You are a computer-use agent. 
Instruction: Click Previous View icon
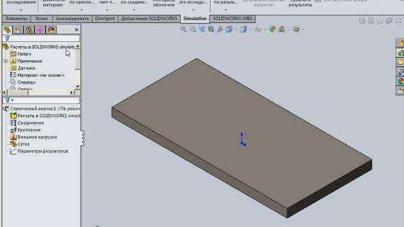[x=202, y=30]
